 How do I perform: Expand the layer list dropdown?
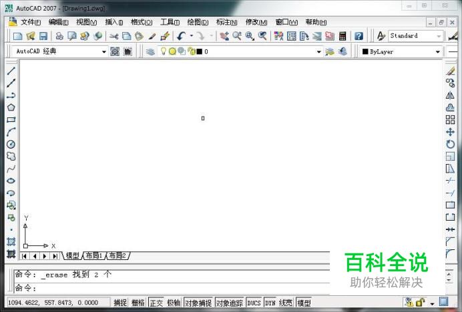tap(319, 52)
